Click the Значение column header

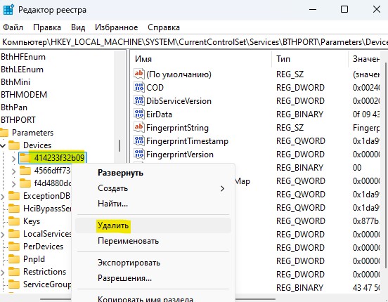click(x=364, y=59)
